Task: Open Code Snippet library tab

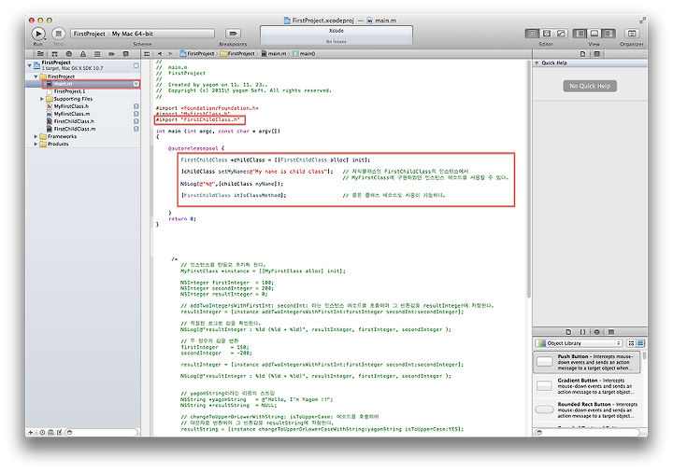Action: tap(582, 332)
